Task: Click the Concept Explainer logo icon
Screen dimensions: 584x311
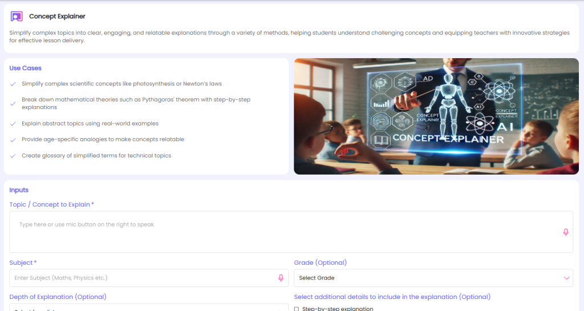Action: pos(17,17)
